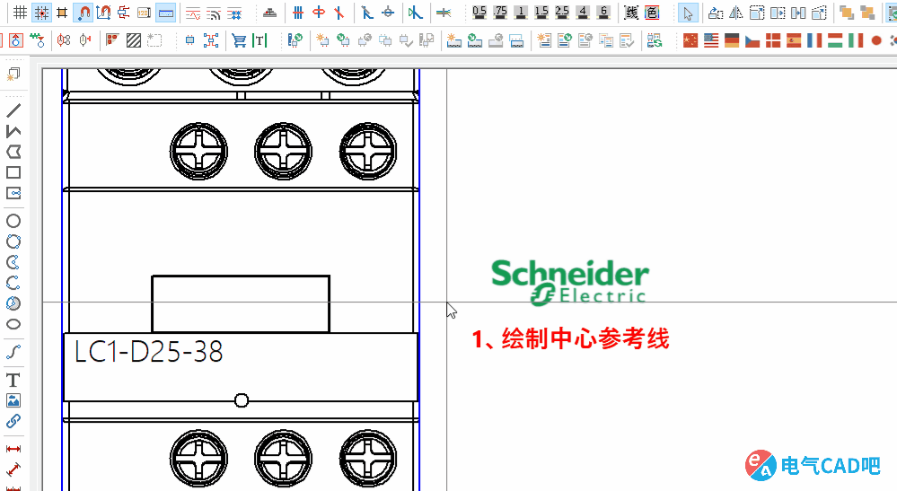
Task: Click the small circle below LC1-D25-38
Action: pyautogui.click(x=242, y=400)
